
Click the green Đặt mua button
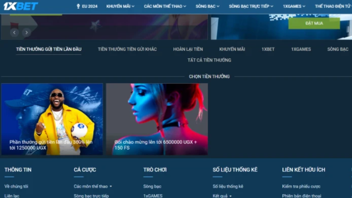314,23
